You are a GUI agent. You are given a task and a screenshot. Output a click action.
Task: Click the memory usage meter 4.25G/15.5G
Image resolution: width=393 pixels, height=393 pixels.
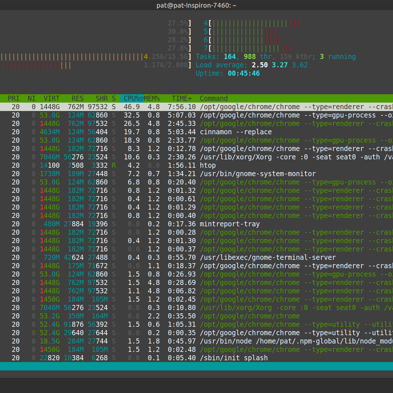(x=96, y=57)
